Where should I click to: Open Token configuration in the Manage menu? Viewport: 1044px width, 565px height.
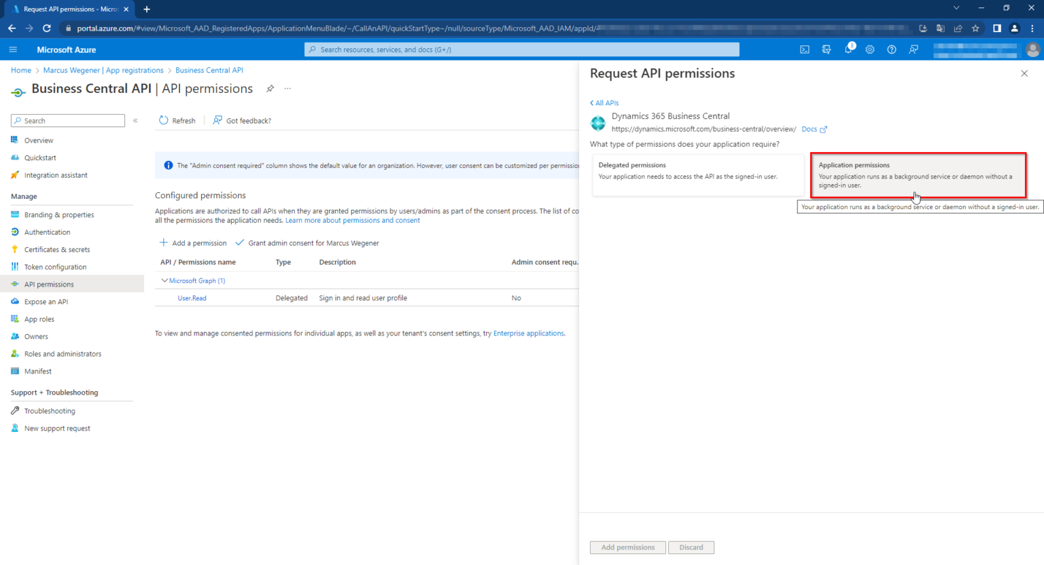pos(56,266)
